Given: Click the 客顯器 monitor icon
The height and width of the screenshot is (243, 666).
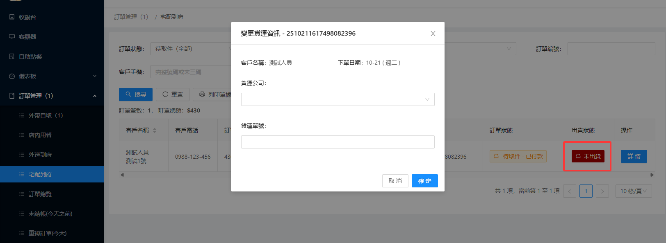Looking at the screenshot, I should (12, 37).
